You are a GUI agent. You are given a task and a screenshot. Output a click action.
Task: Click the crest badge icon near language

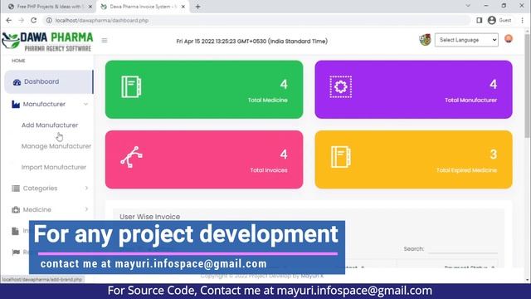click(425, 40)
